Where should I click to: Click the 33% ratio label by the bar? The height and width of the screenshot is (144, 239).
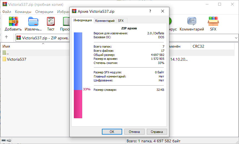(87, 89)
